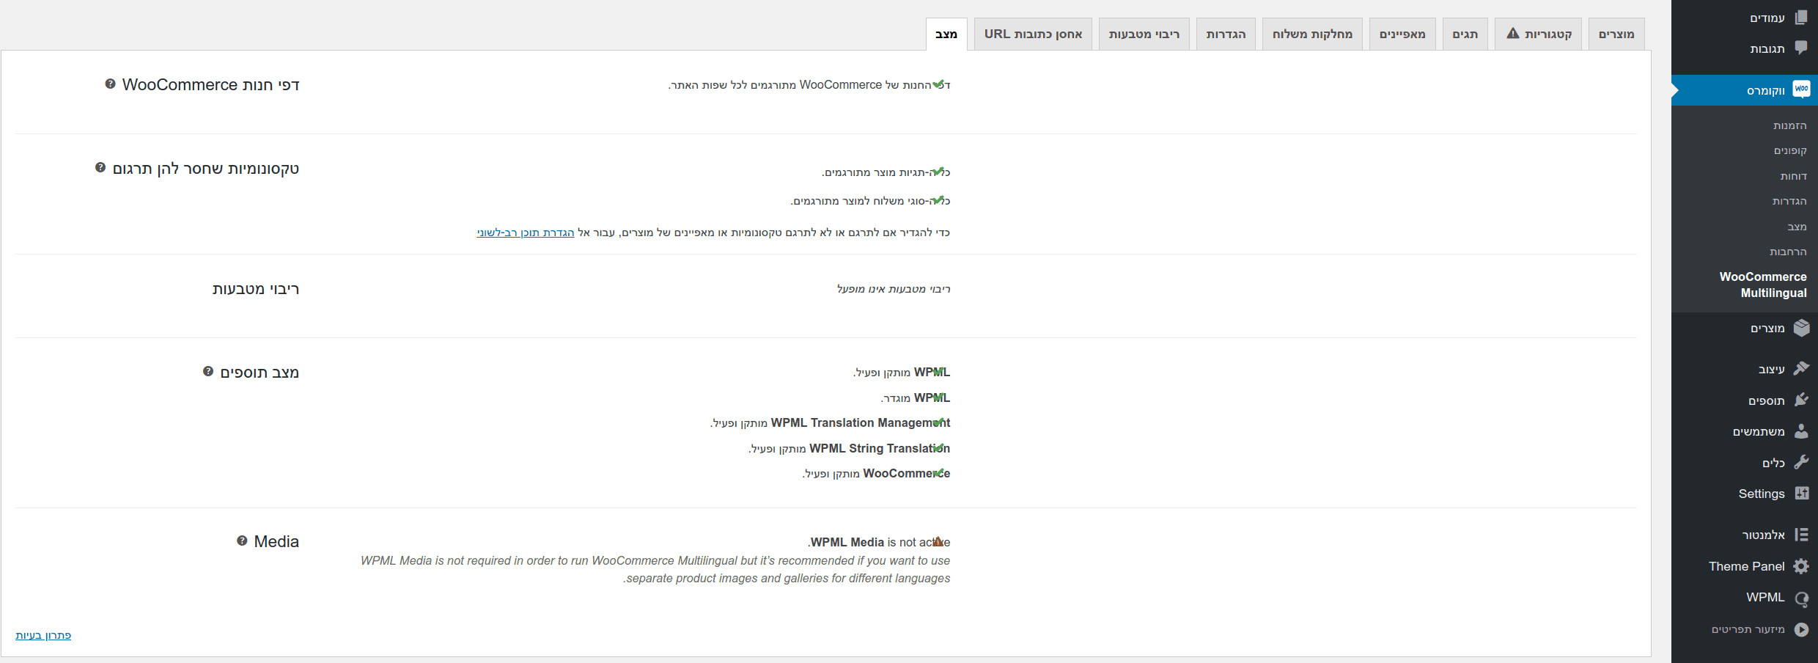
Task: Click the תגובות sidebar menu label
Action: pyautogui.click(x=1767, y=48)
